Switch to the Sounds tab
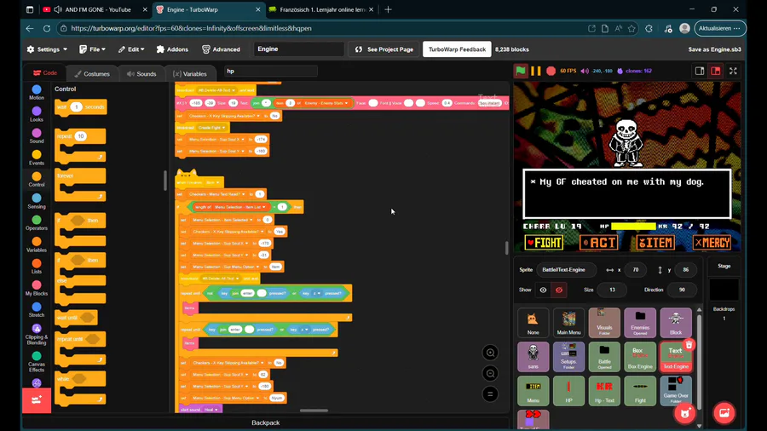This screenshot has width=767, height=431. pos(141,74)
